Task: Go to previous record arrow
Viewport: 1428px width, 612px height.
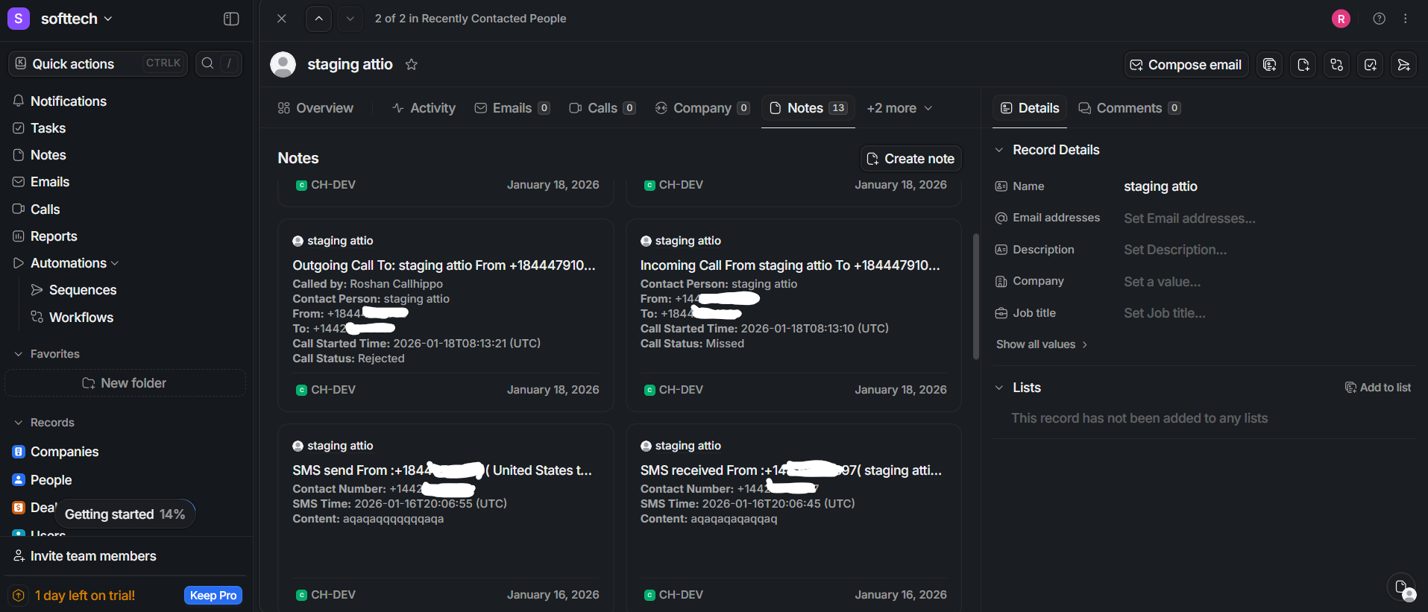Action: click(318, 19)
